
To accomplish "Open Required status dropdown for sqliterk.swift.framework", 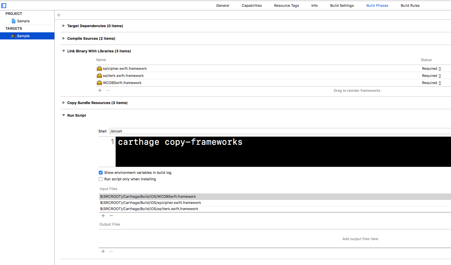I will (x=432, y=76).
